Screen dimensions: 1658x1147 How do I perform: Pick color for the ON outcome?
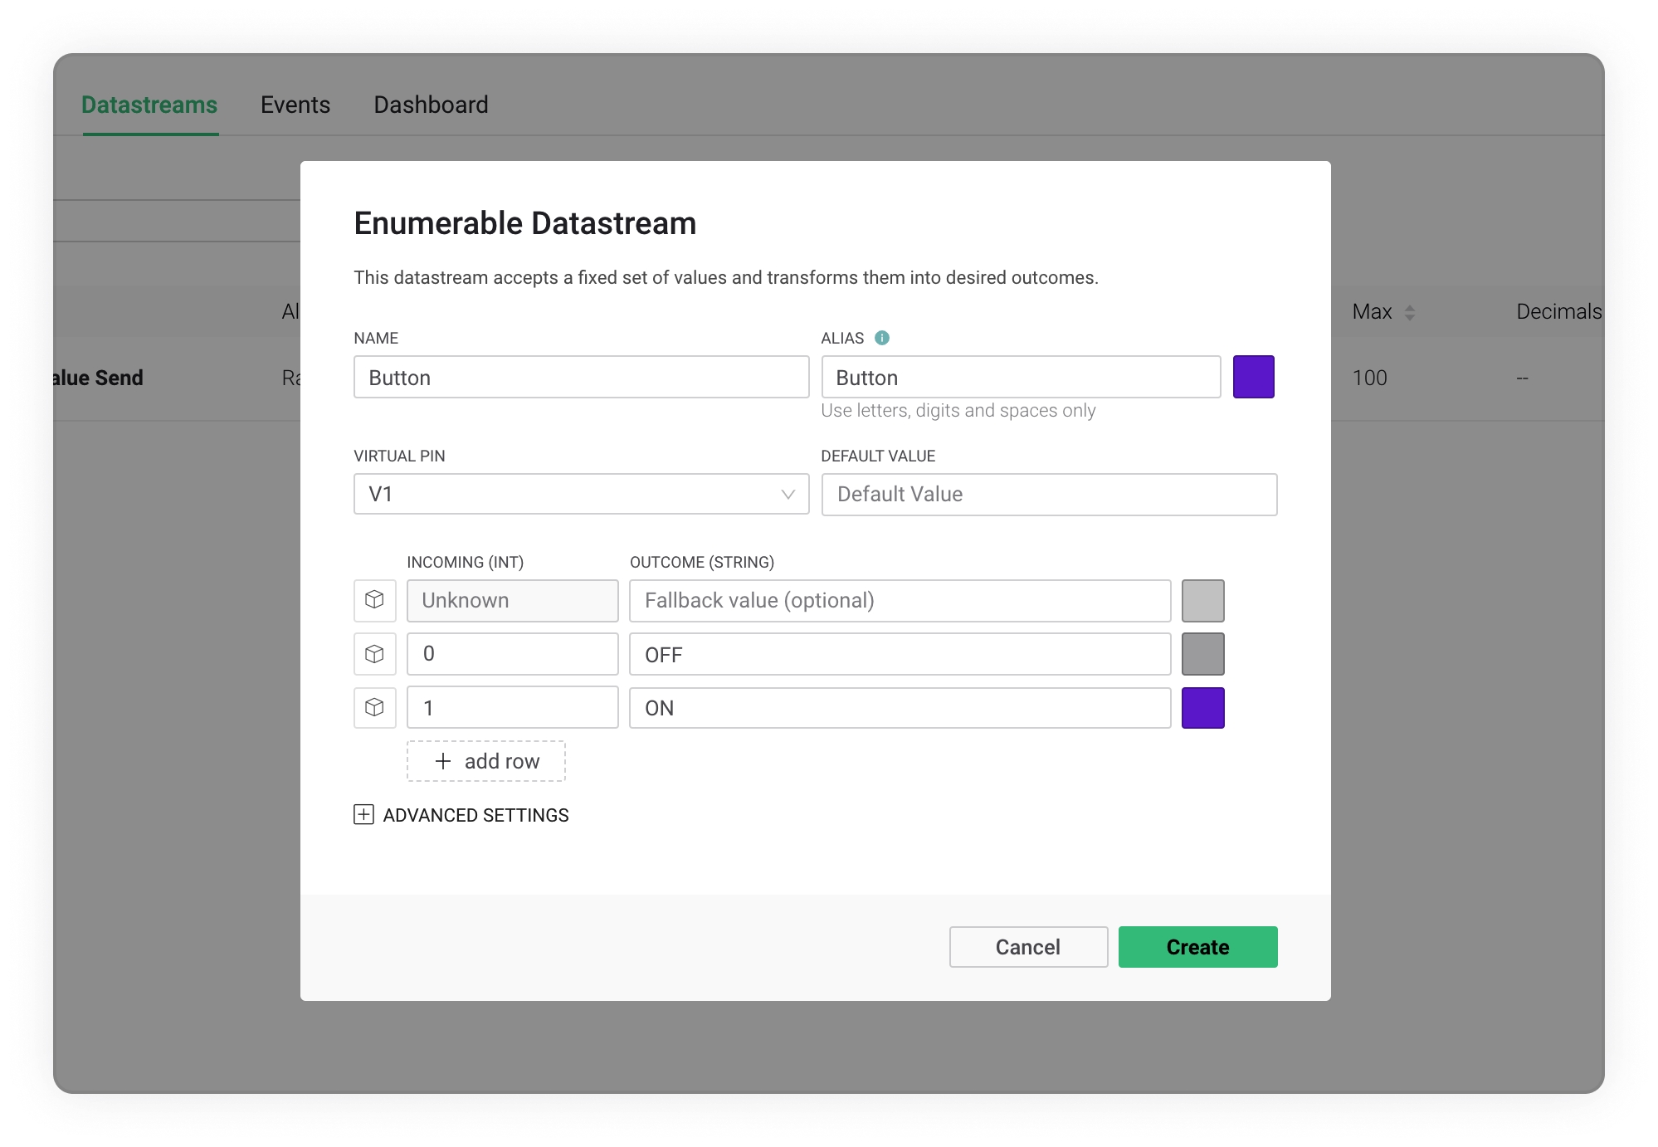pyautogui.click(x=1202, y=708)
